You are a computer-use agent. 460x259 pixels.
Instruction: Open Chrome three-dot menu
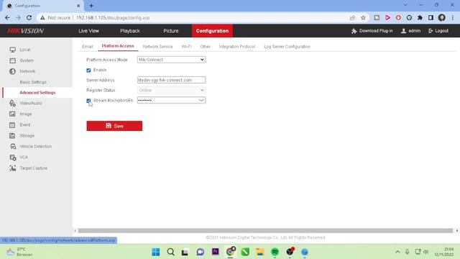coord(453,17)
